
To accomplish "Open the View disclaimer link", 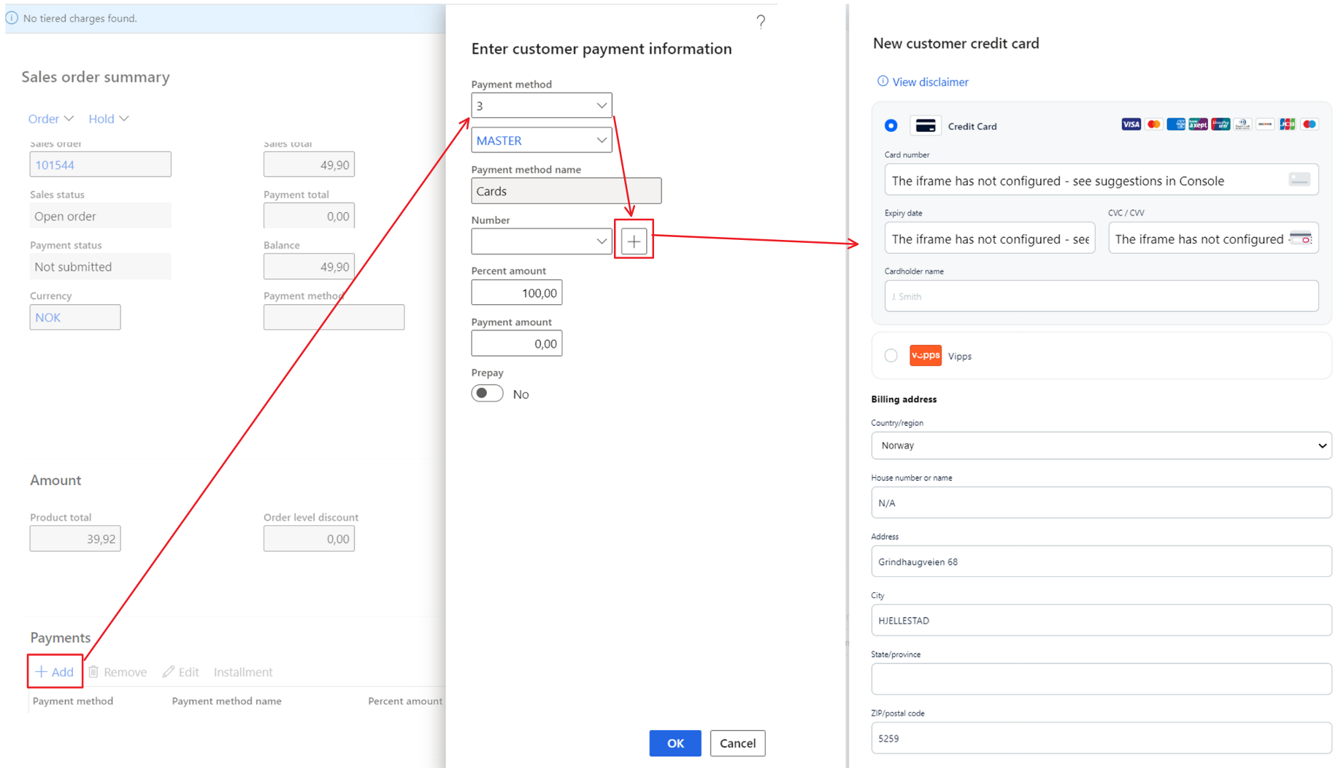I will (x=929, y=82).
